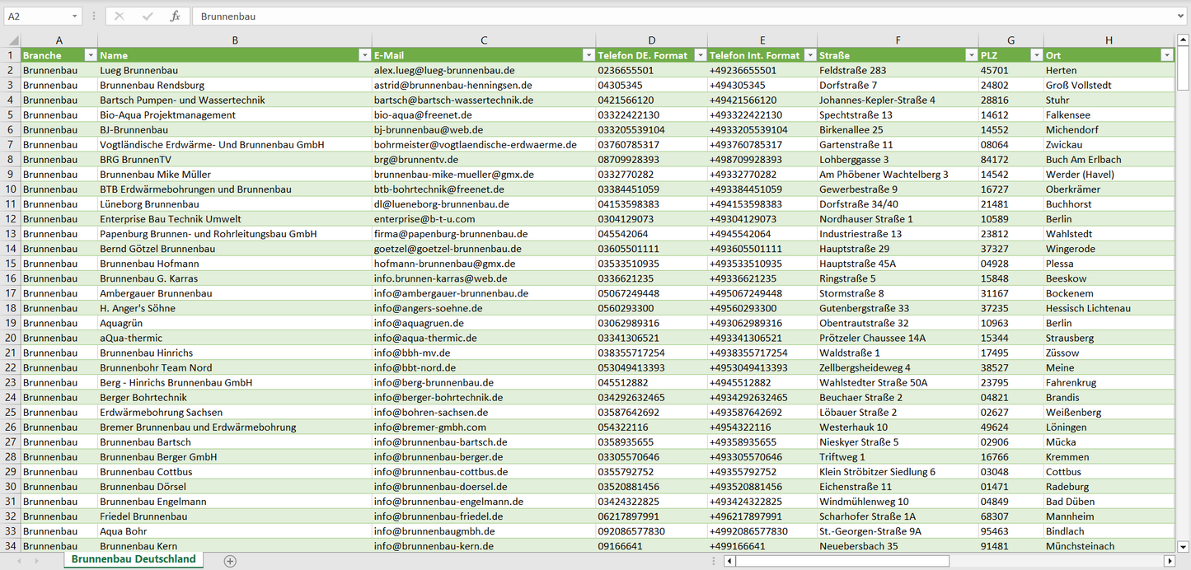The image size is (1191, 570).
Task: Add a new sheet with plus button
Action: coord(230,561)
